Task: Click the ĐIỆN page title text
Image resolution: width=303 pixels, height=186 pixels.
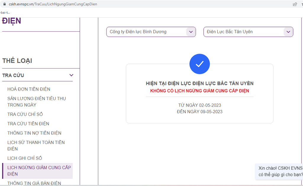Action: click(12, 21)
